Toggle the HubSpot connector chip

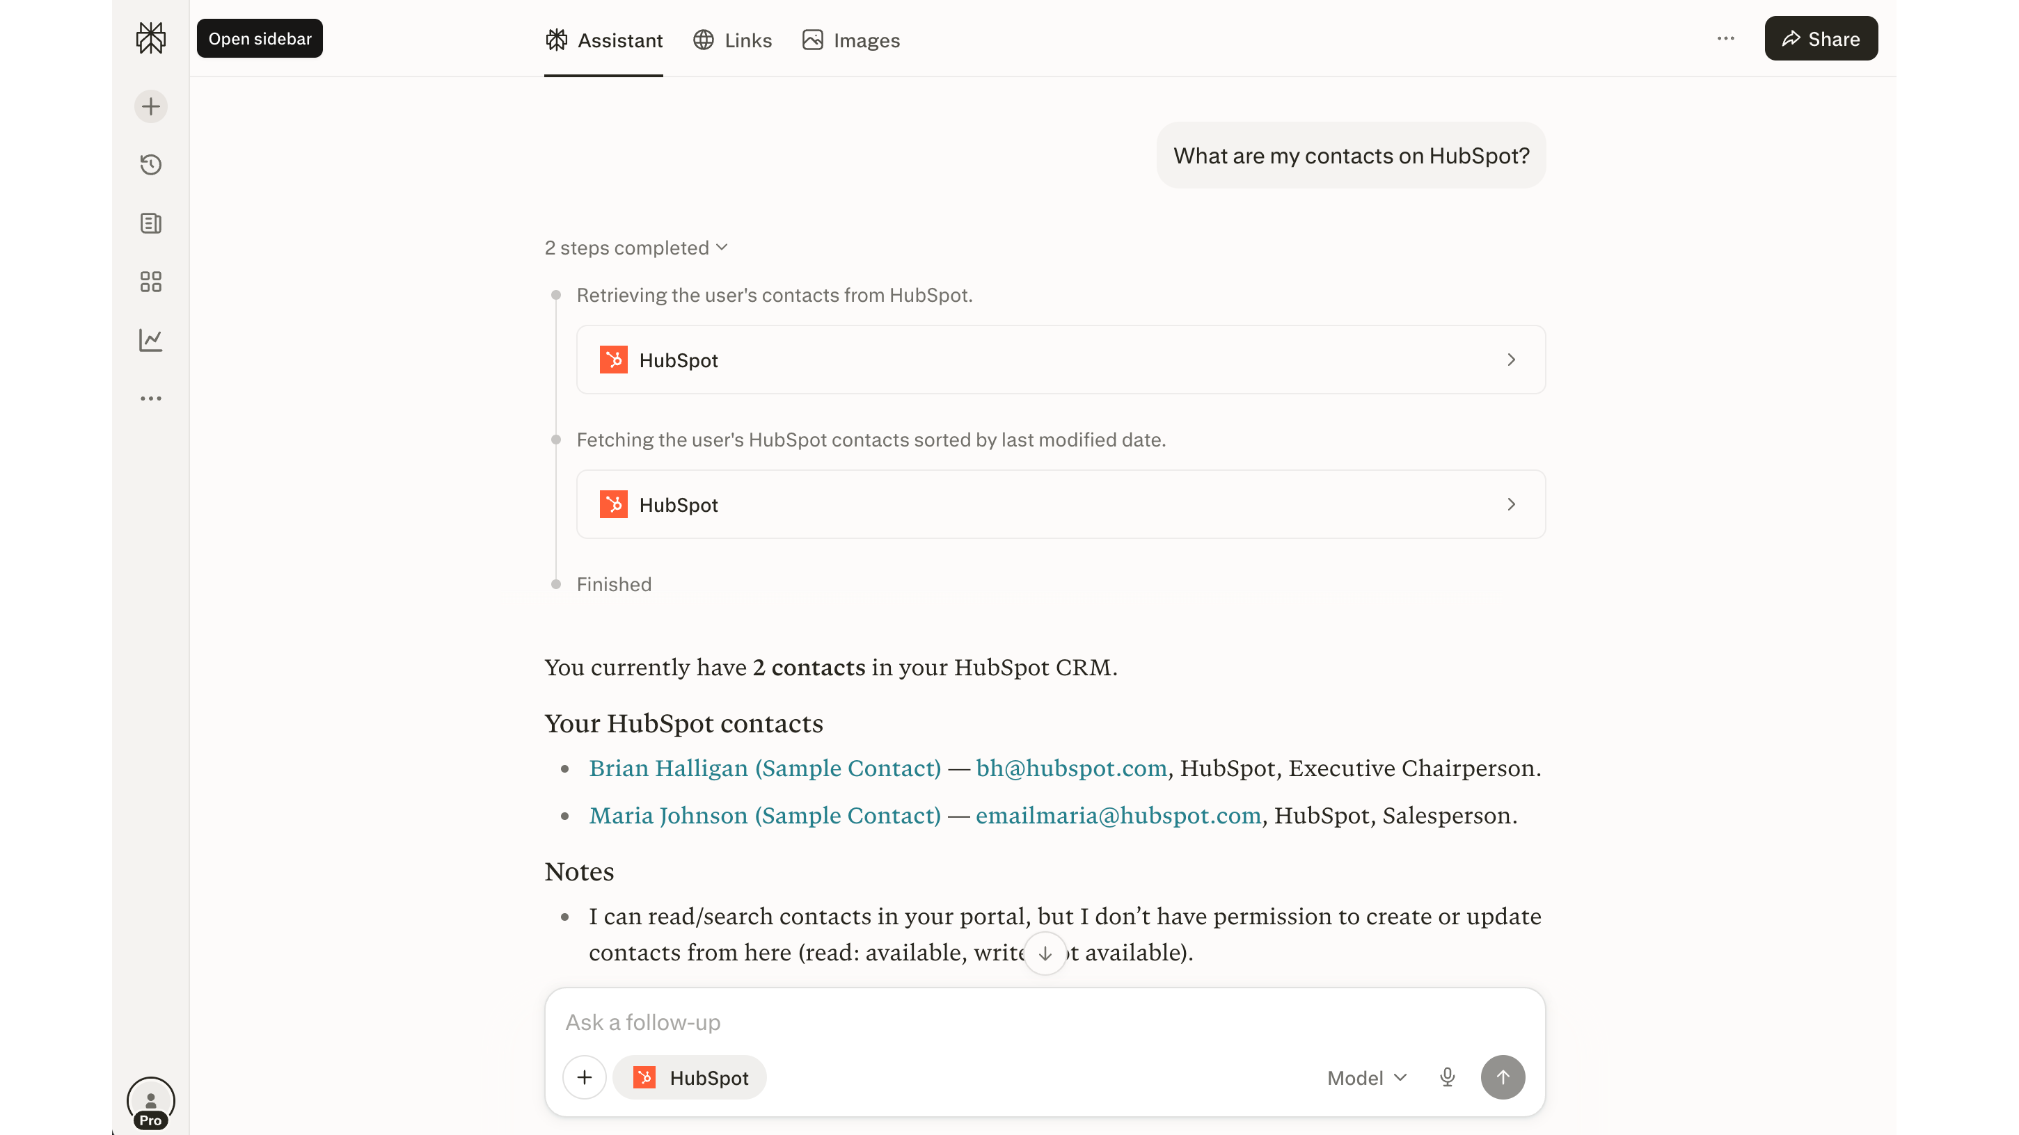point(690,1078)
